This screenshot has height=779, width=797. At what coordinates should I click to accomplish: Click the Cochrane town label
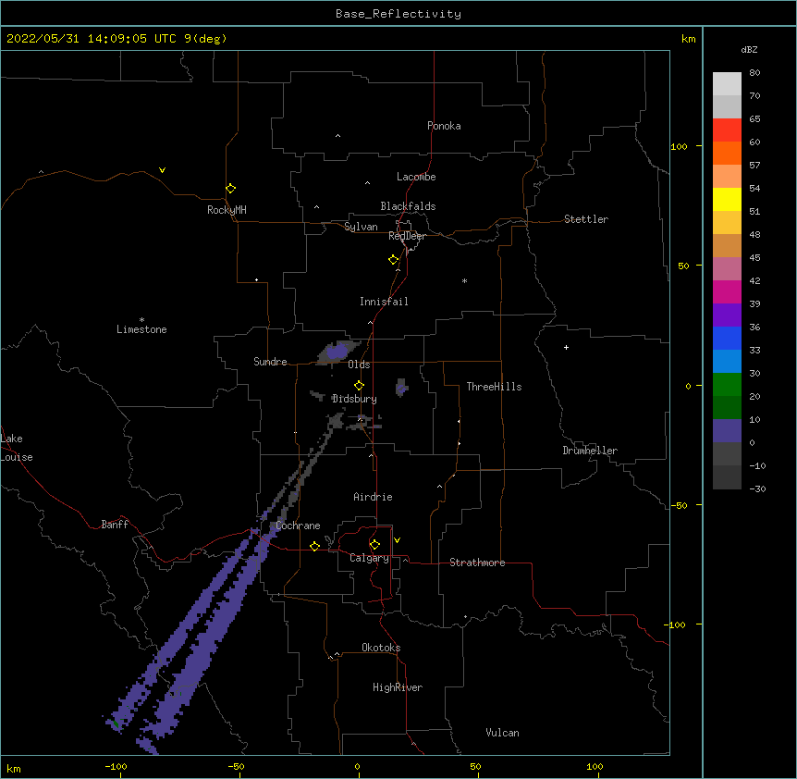pos(299,526)
